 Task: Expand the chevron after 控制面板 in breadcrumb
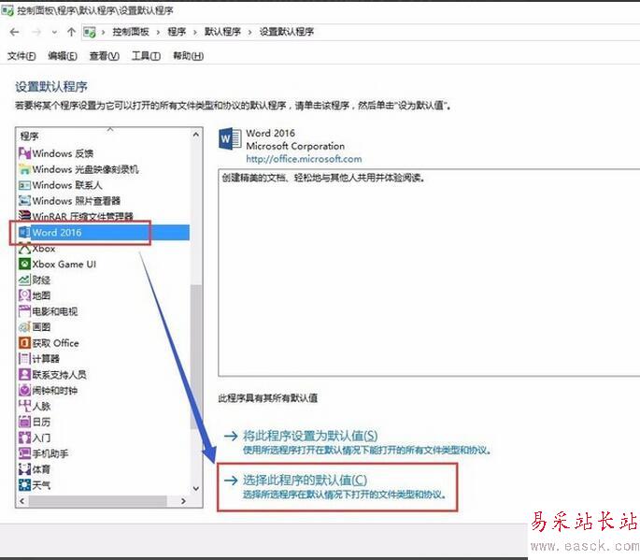click(158, 33)
